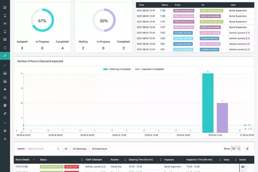Click the teal Cleaning Completed bar
The height and width of the screenshot is (172, 258).
pyautogui.click(x=208, y=103)
